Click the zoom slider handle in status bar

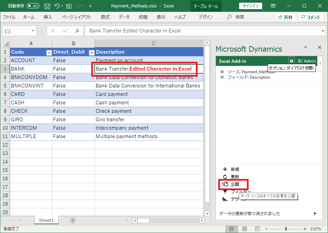286,229
